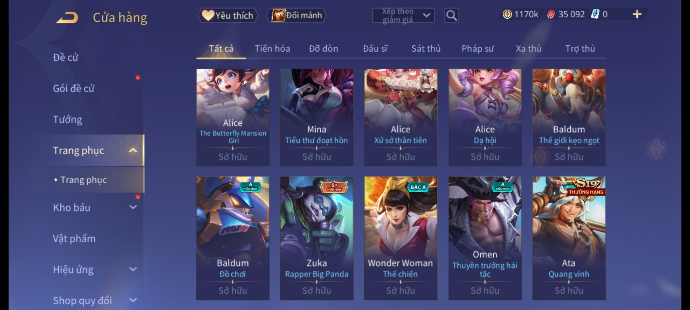690x310 pixels.
Task: Tap the back arrow icon beside Cửa hàng
Action: coord(67,18)
